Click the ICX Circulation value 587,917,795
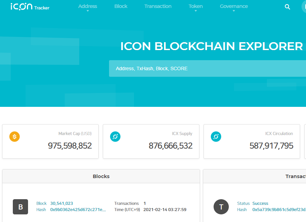Screen dimensions: 306x222 [x=271, y=146]
